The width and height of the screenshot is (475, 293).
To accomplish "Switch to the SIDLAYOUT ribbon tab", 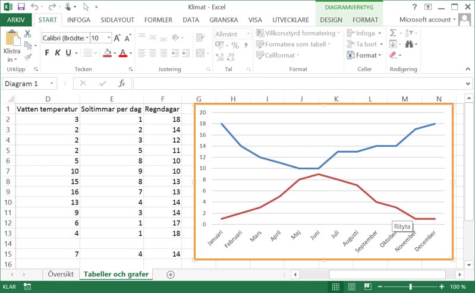I will [x=117, y=20].
